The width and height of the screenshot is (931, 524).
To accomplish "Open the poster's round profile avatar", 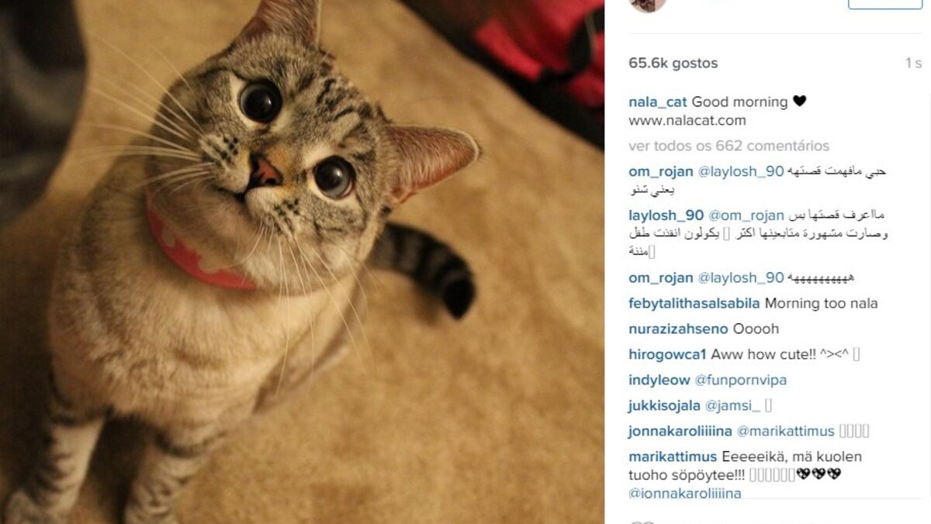I will (x=648, y=5).
